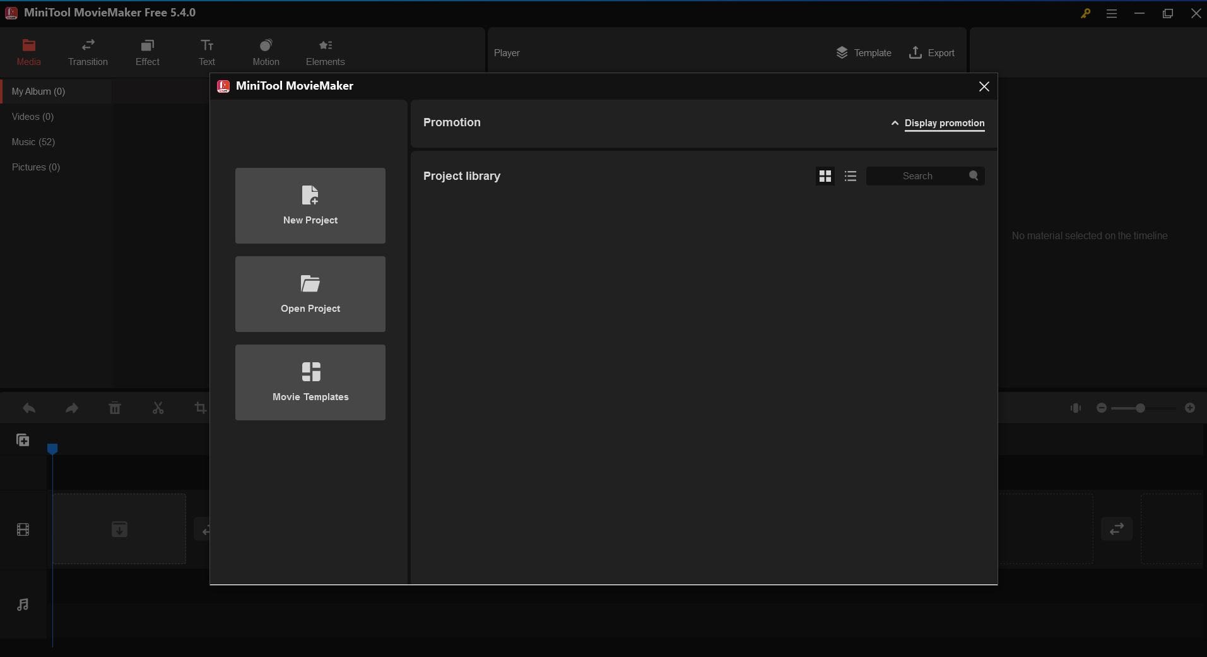1207x657 pixels.
Task: Click the Display promotion link
Action: tap(945, 123)
